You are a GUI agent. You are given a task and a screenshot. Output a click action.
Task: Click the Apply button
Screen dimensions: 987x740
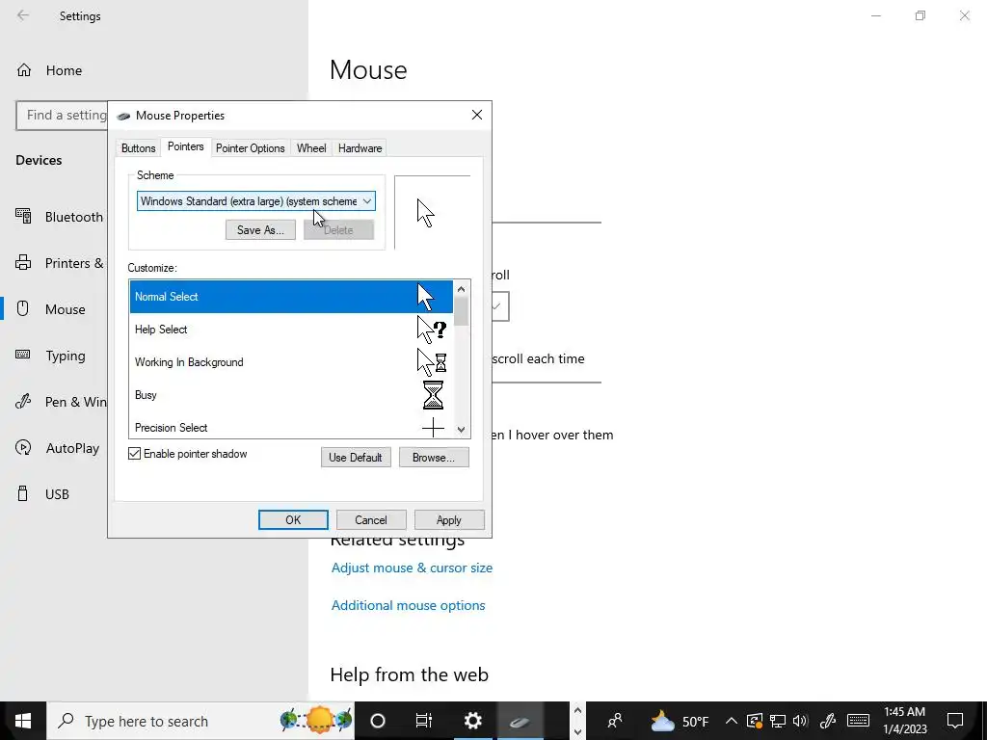click(449, 519)
